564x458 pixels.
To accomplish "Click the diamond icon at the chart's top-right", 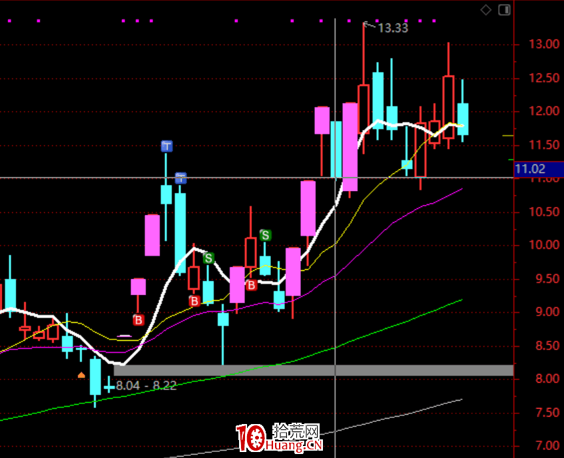I will click(x=486, y=10).
